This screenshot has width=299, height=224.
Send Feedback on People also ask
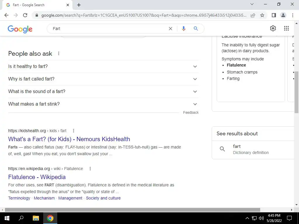191,113
